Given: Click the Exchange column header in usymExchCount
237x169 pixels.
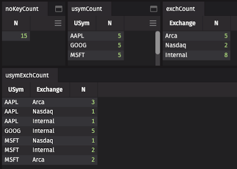Looking at the screenshot, I should tap(50, 90).
